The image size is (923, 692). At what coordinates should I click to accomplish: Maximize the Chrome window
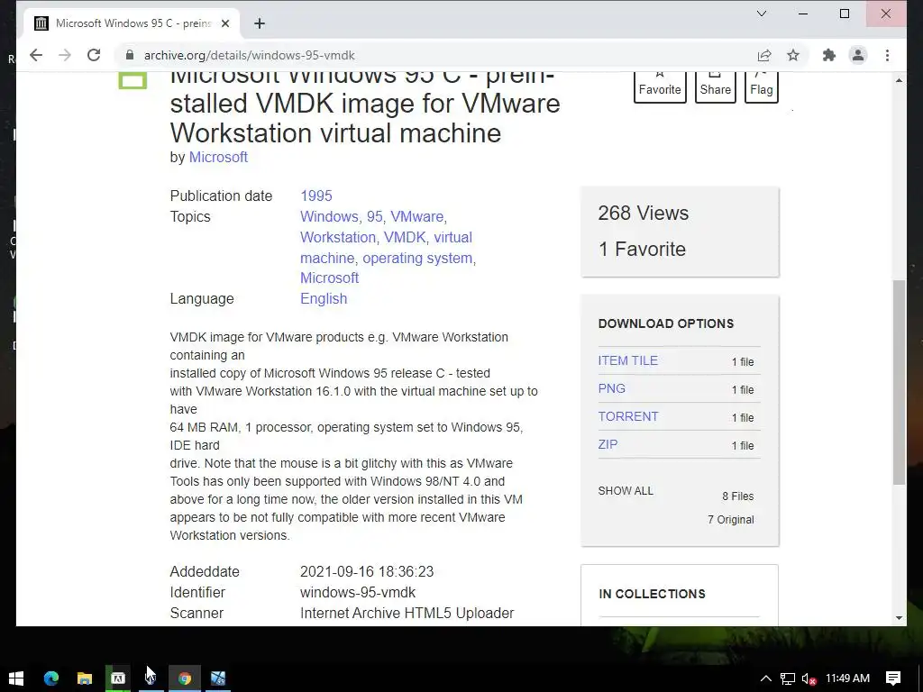844,14
